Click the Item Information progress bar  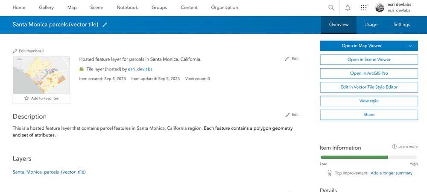[x=369, y=157]
